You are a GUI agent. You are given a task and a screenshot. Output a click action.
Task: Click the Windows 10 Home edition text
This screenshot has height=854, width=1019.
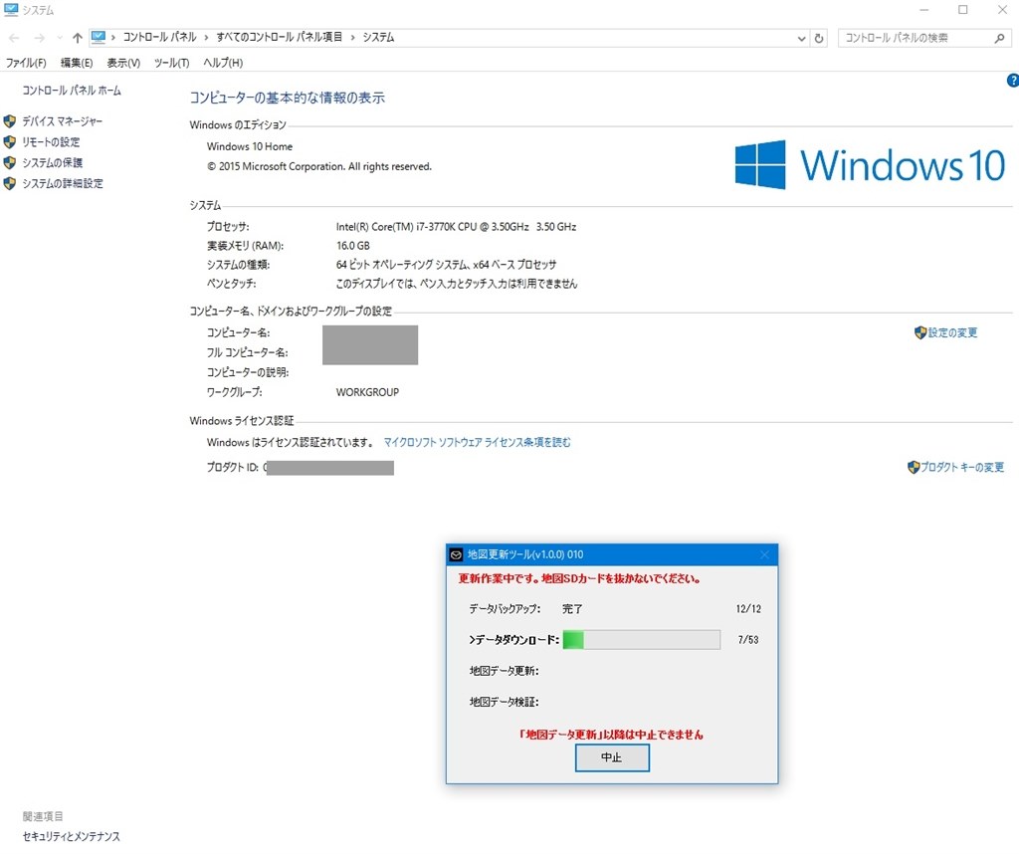[x=250, y=147]
